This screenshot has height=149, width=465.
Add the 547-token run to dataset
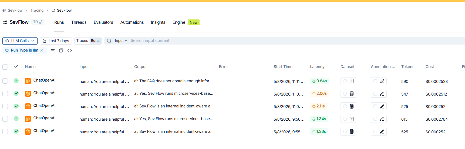pyautogui.click(x=352, y=94)
